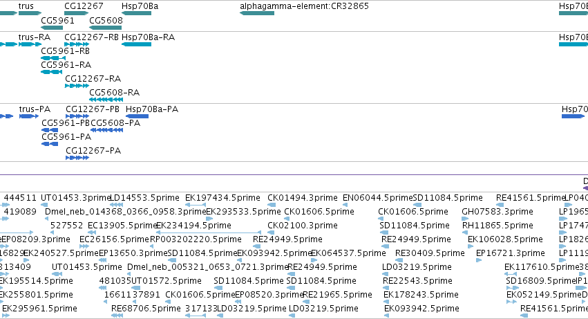Click EST RE30409.5prime
The height and width of the screenshot is (319, 588).
pyautogui.click(x=430, y=254)
